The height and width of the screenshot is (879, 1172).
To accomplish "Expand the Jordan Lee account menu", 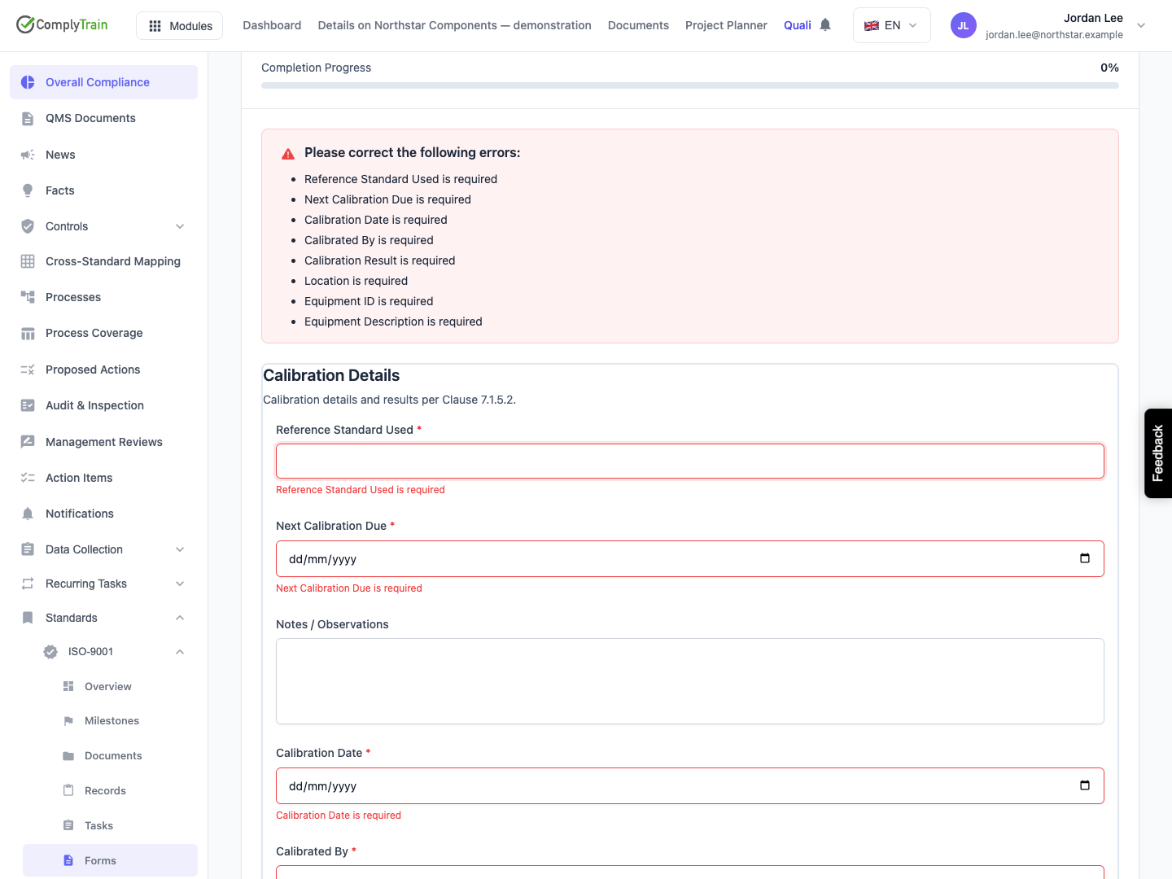I will (1141, 25).
